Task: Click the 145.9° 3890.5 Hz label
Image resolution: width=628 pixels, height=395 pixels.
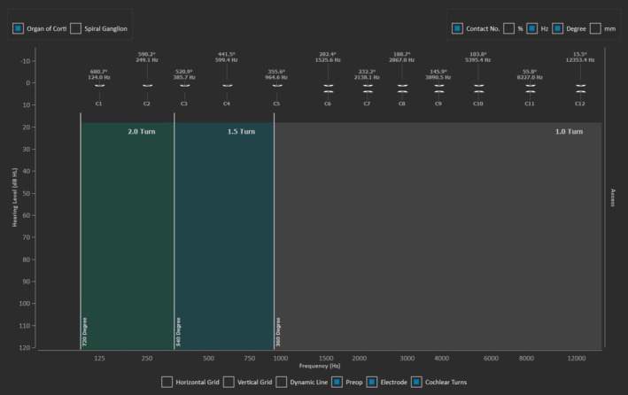Action: click(x=438, y=74)
